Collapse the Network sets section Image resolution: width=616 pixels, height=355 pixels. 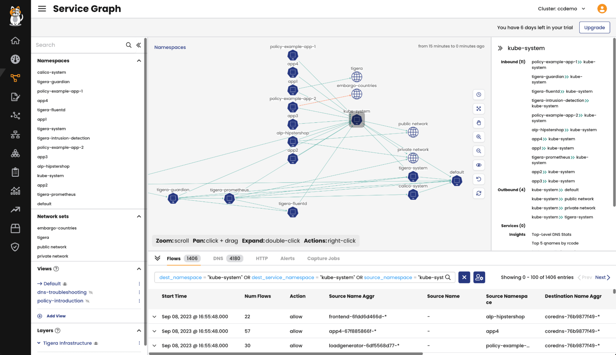click(139, 216)
